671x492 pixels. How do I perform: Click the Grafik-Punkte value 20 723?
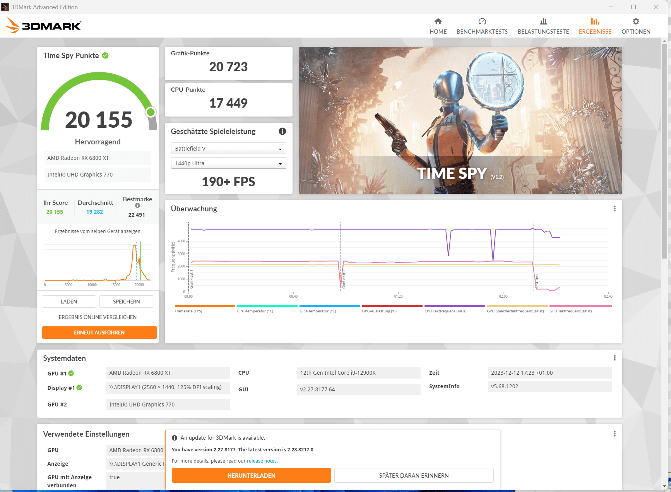(228, 67)
